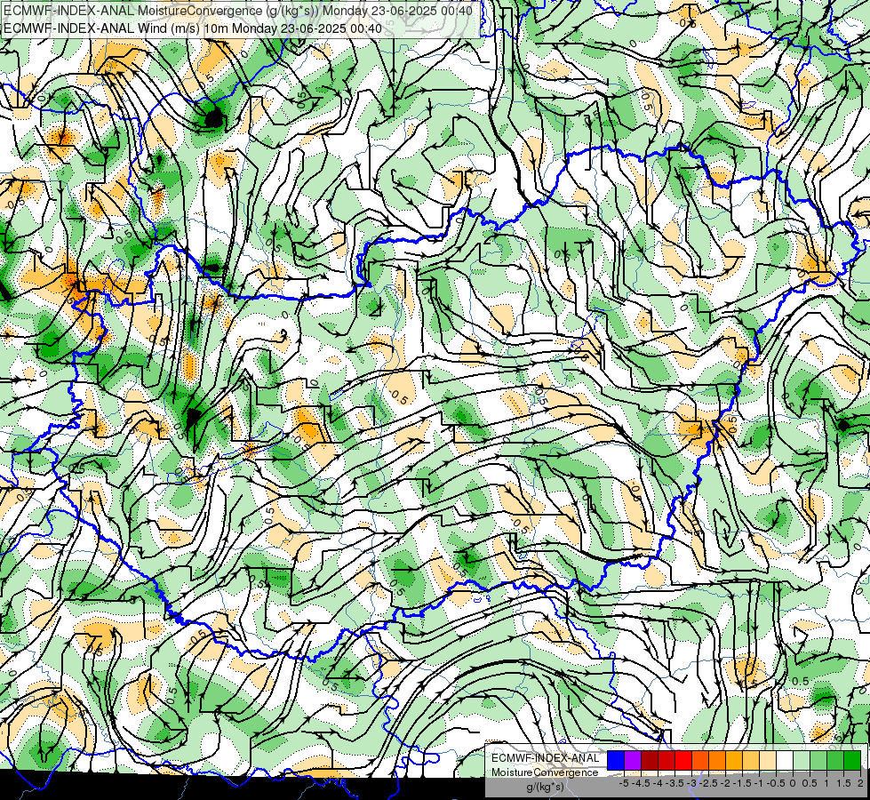Choose the amber swatch between -2 and -1.5
The height and width of the screenshot is (800, 870).
[x=734, y=760]
